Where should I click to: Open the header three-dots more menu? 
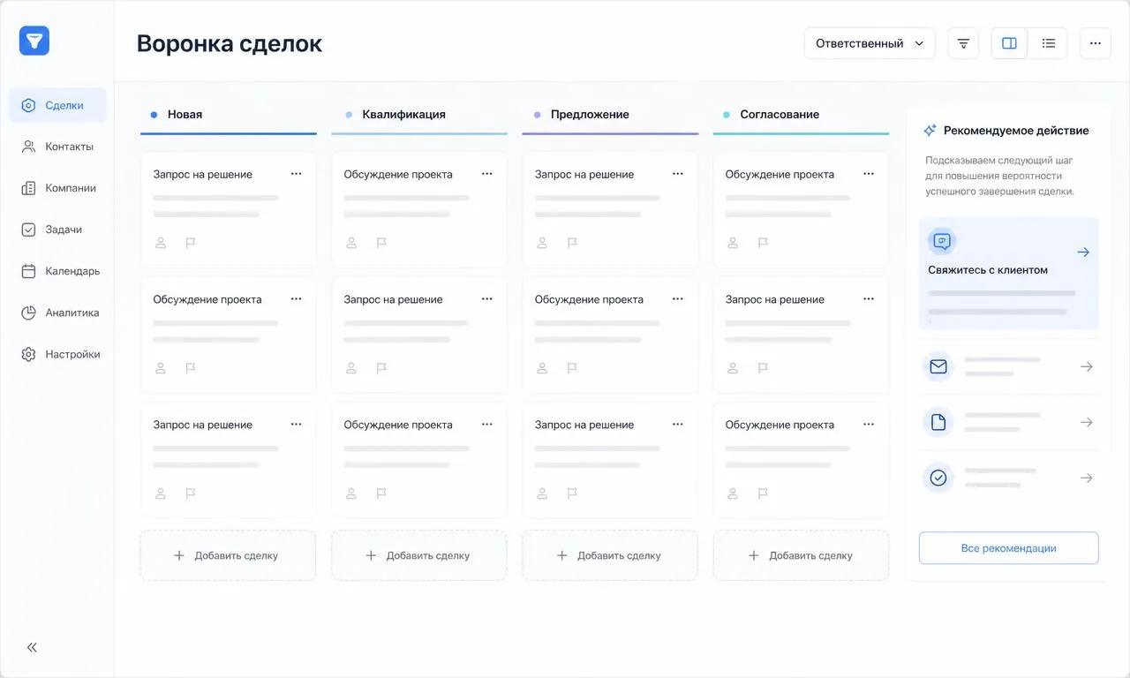pyautogui.click(x=1096, y=43)
